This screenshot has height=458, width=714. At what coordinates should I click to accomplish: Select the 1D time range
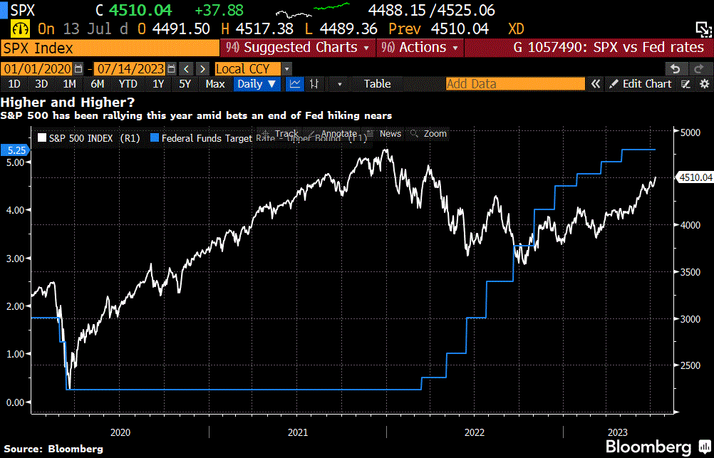tap(14, 84)
